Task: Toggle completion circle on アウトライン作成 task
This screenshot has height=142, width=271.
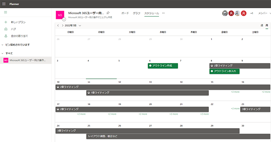Action: pos(150,66)
